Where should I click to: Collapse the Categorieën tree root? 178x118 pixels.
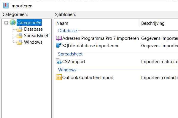pyautogui.click(x=6, y=23)
